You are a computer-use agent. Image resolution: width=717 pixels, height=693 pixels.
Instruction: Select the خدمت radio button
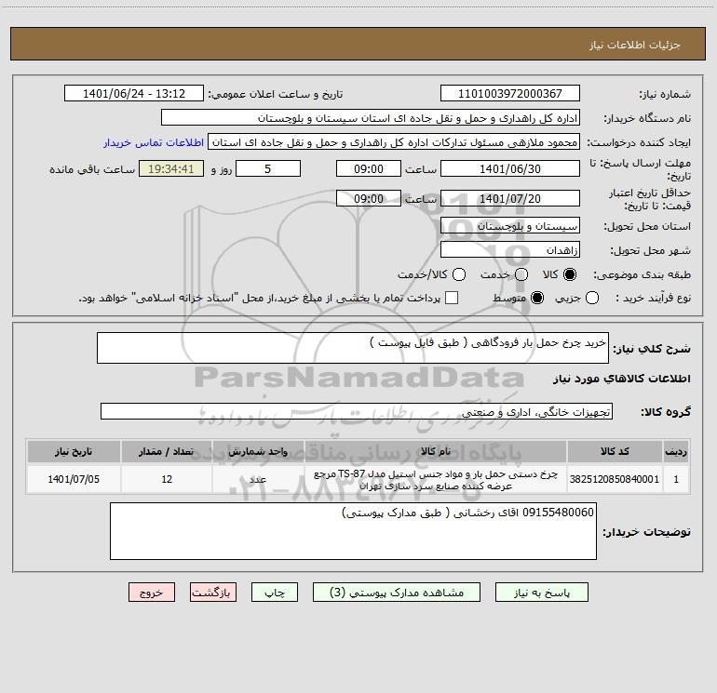[521, 274]
